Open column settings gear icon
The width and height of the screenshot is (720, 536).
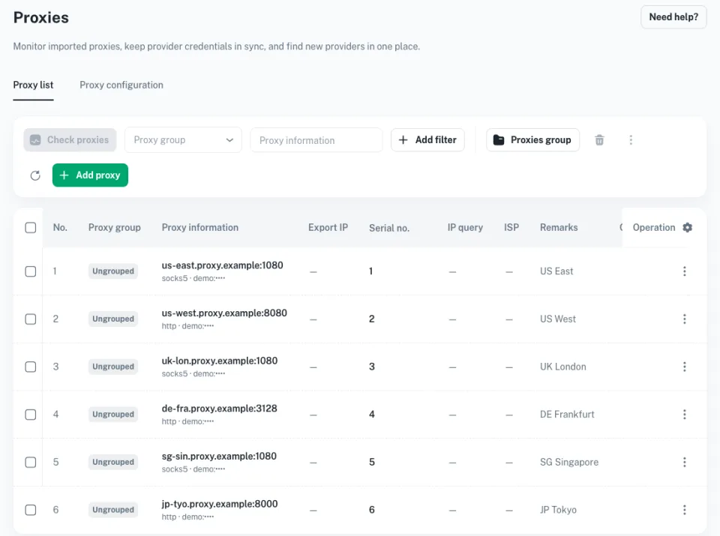point(688,227)
